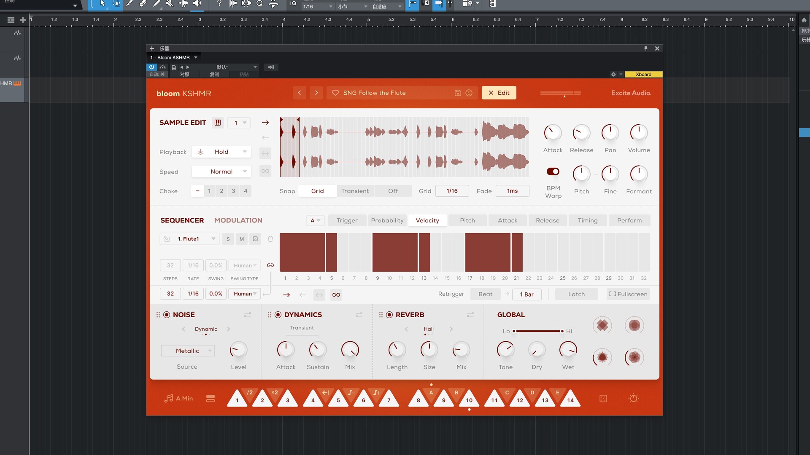The width and height of the screenshot is (810, 455).
Task: Select the Timing sequencer tab
Action: point(588,220)
